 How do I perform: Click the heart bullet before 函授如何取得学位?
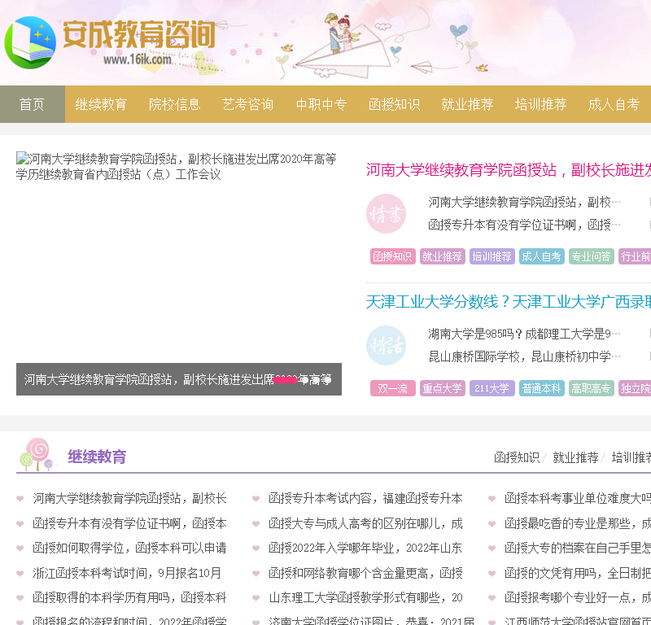[x=20, y=548]
